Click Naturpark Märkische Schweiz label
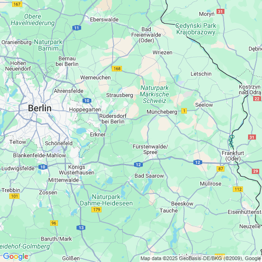 pos(154,94)
